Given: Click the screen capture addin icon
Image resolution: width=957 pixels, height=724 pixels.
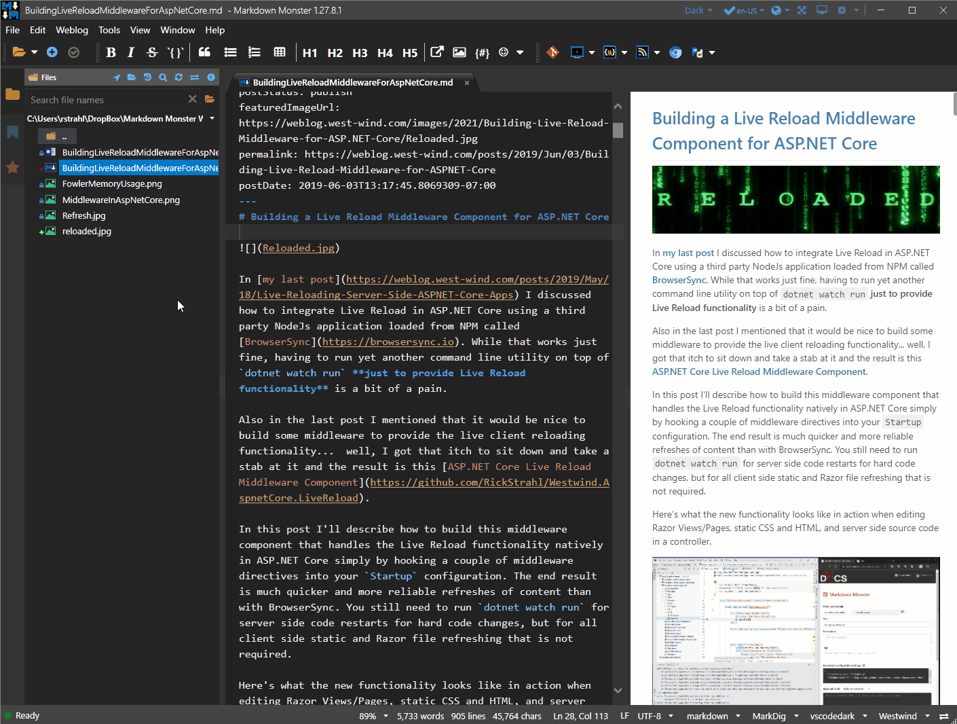Looking at the screenshot, I should click(x=577, y=52).
